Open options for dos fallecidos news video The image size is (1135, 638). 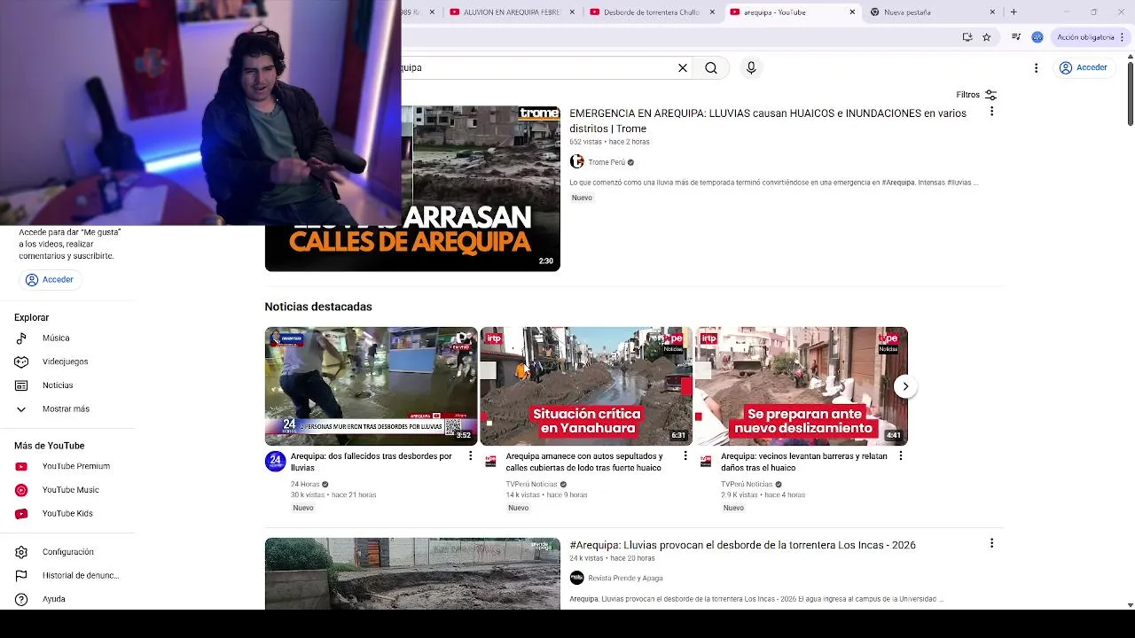(471, 455)
